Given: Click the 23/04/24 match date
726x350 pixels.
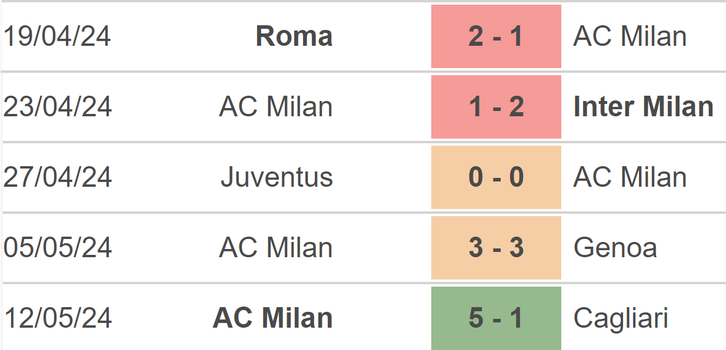Looking at the screenshot, I should 57,107.
